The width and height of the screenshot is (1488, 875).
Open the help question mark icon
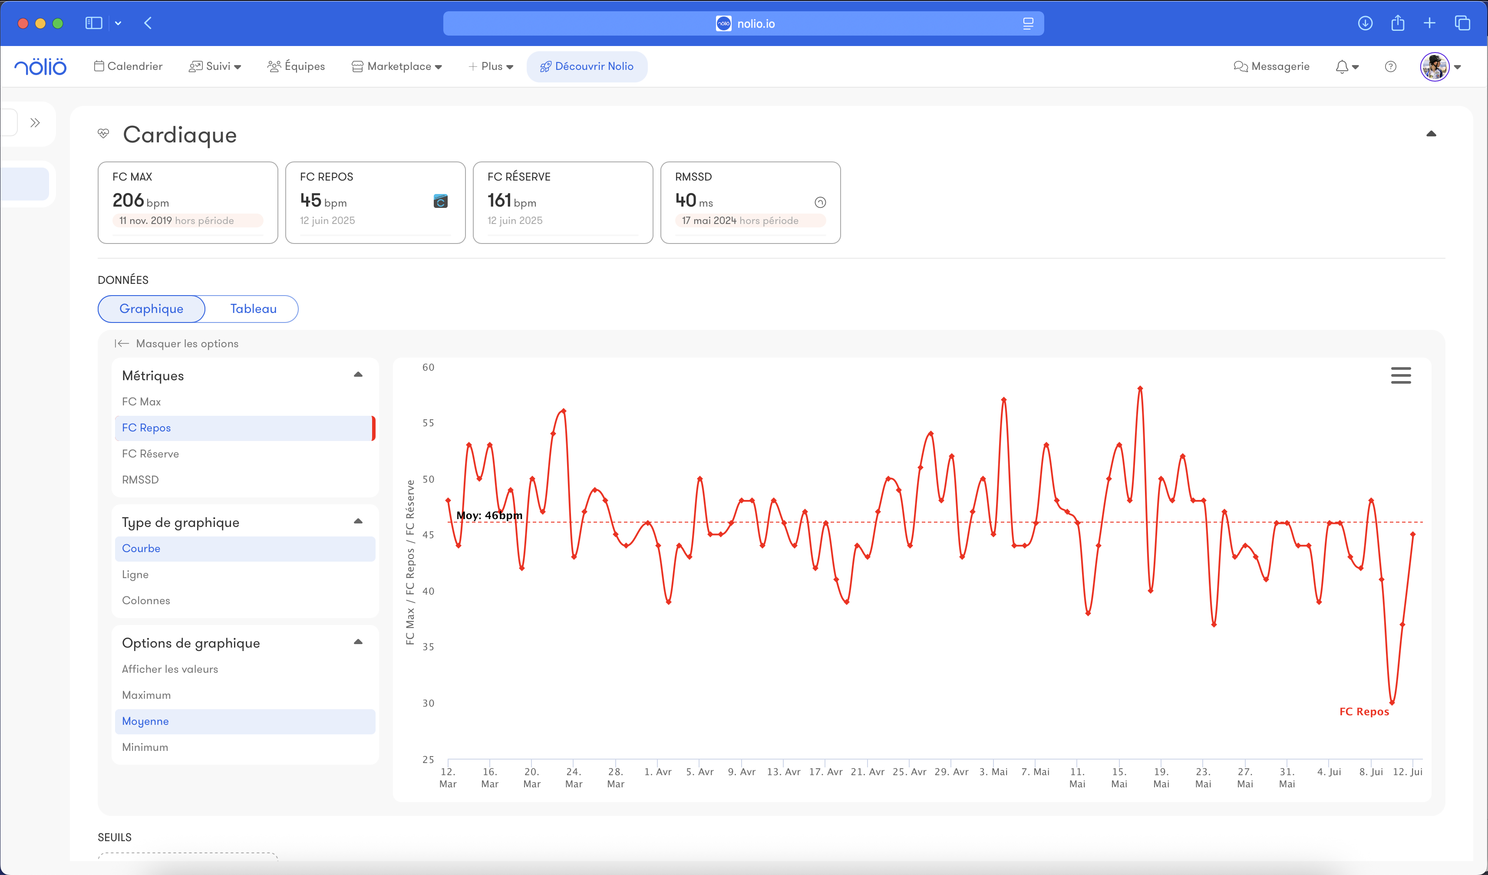[x=1390, y=67]
